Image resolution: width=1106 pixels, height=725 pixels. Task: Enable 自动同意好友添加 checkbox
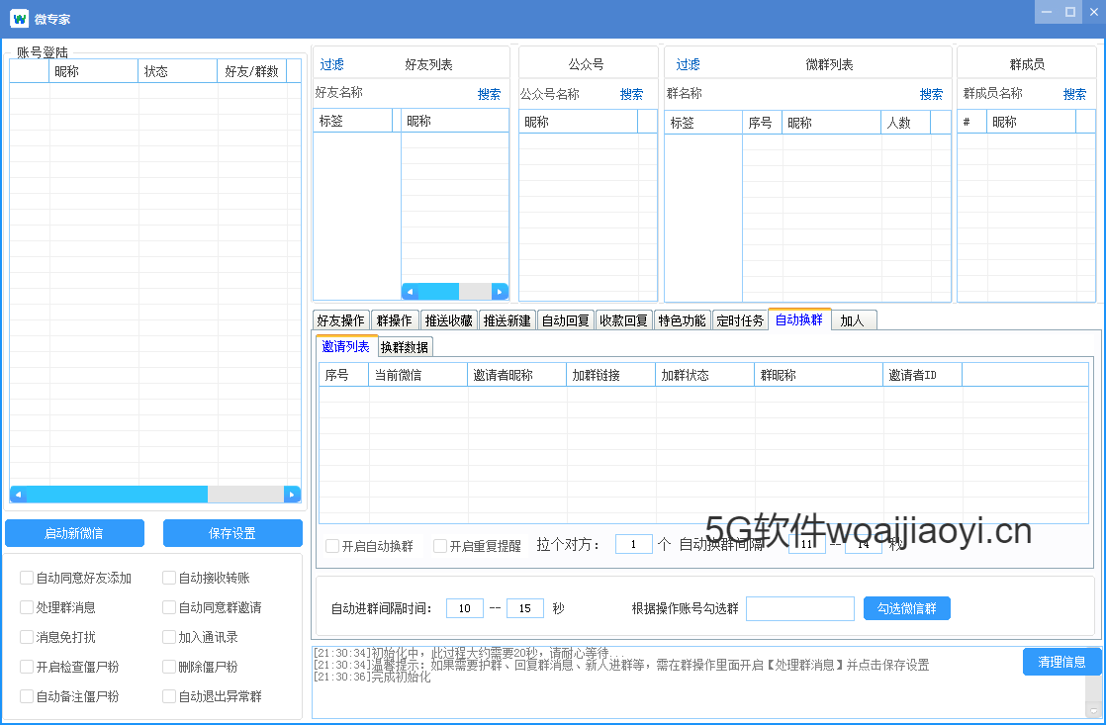click(x=27, y=578)
